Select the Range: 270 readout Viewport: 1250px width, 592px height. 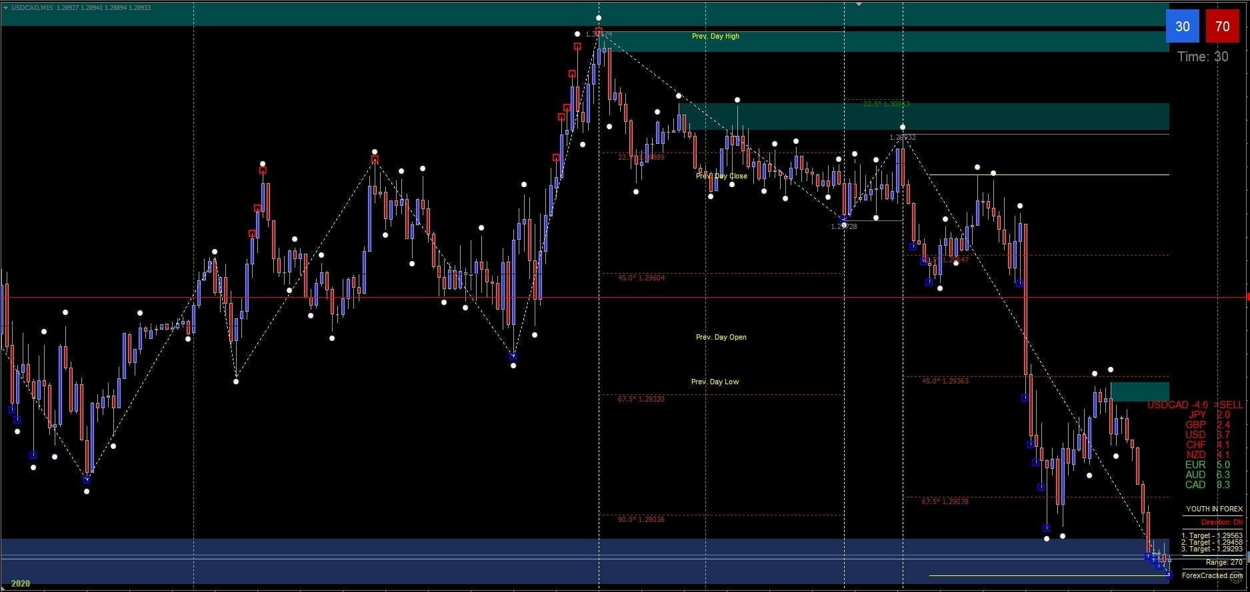[x=1224, y=563]
